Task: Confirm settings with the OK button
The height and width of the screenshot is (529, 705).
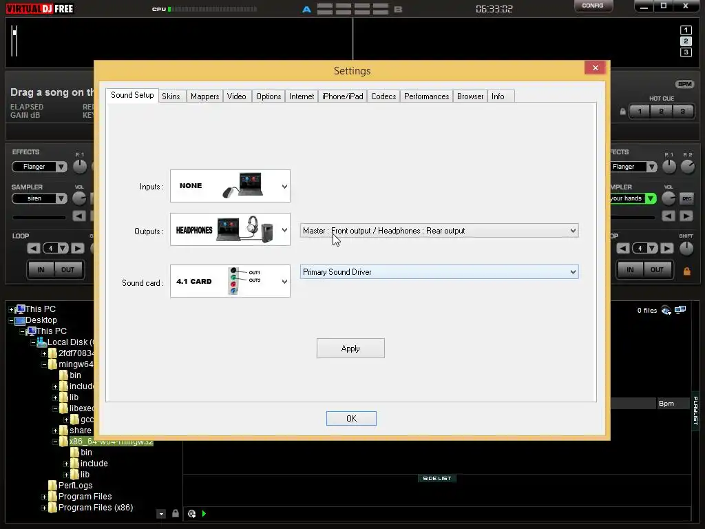Action: click(351, 419)
